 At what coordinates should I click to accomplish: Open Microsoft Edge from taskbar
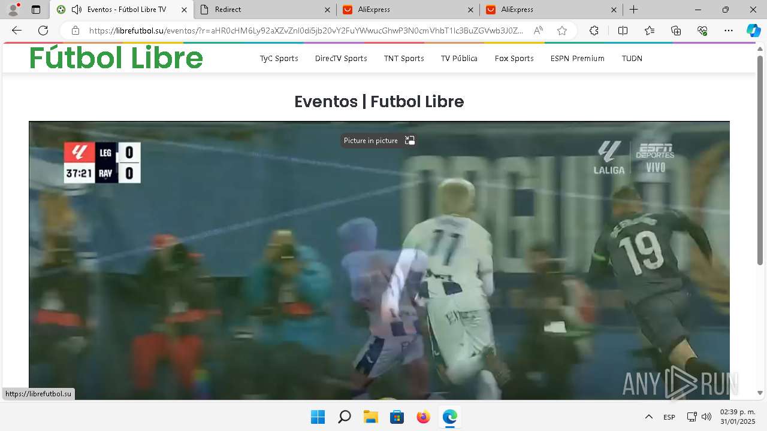(449, 417)
